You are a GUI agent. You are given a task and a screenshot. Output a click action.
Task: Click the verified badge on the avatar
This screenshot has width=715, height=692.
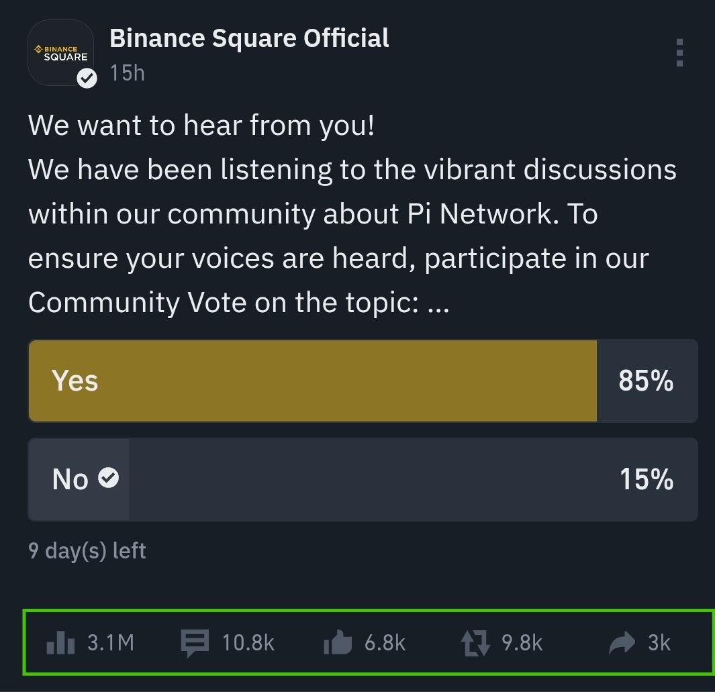87,79
